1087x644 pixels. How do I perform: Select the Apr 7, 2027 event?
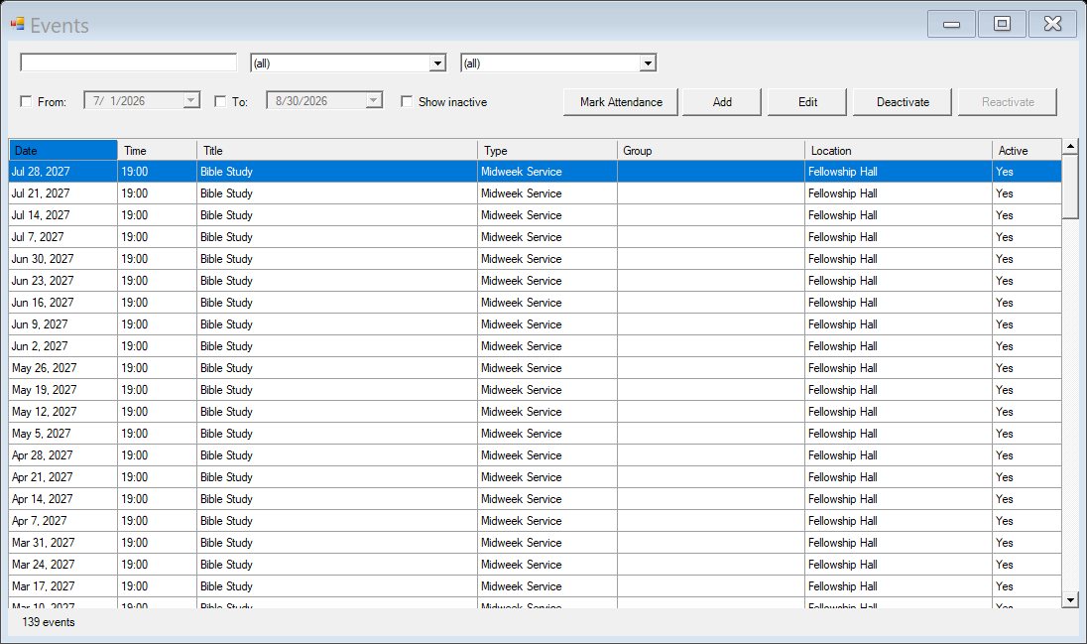tap(535, 521)
